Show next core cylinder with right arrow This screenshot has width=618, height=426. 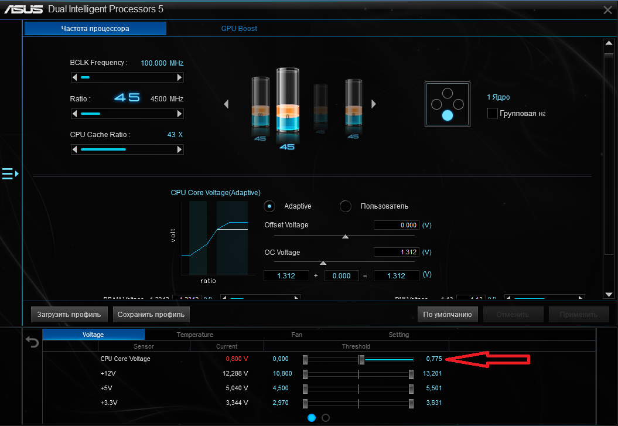coord(374,104)
